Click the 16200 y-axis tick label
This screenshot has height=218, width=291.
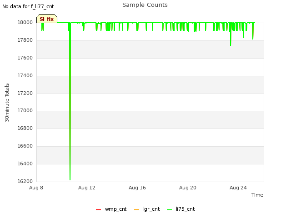(x=25, y=181)
